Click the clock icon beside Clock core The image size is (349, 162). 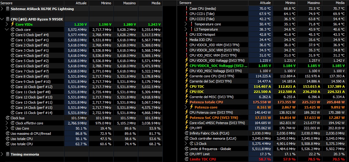[13, 30]
